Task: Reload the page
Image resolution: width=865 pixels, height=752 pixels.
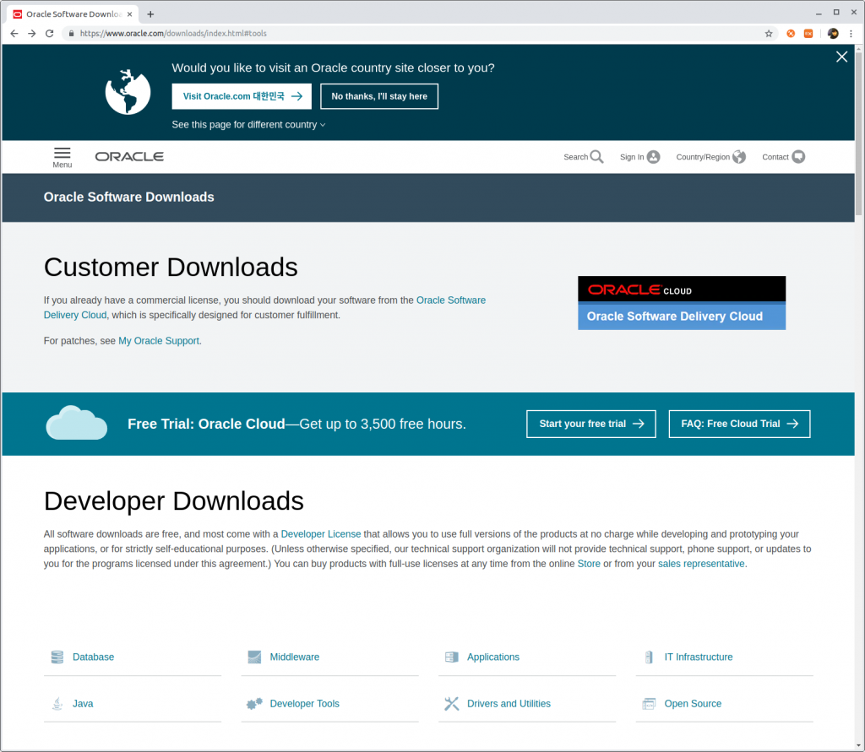Action: tap(50, 34)
